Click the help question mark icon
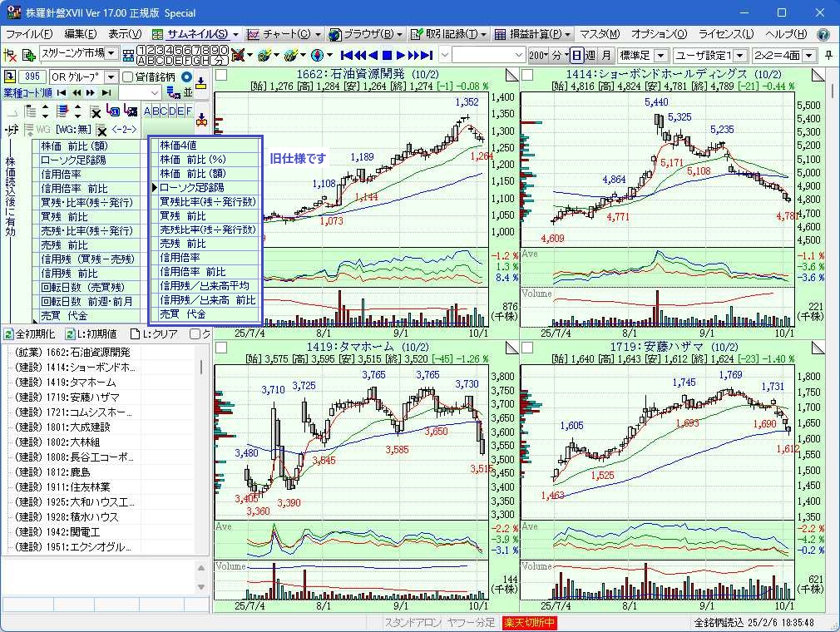Screen dimensions: 840x632 pos(823,34)
